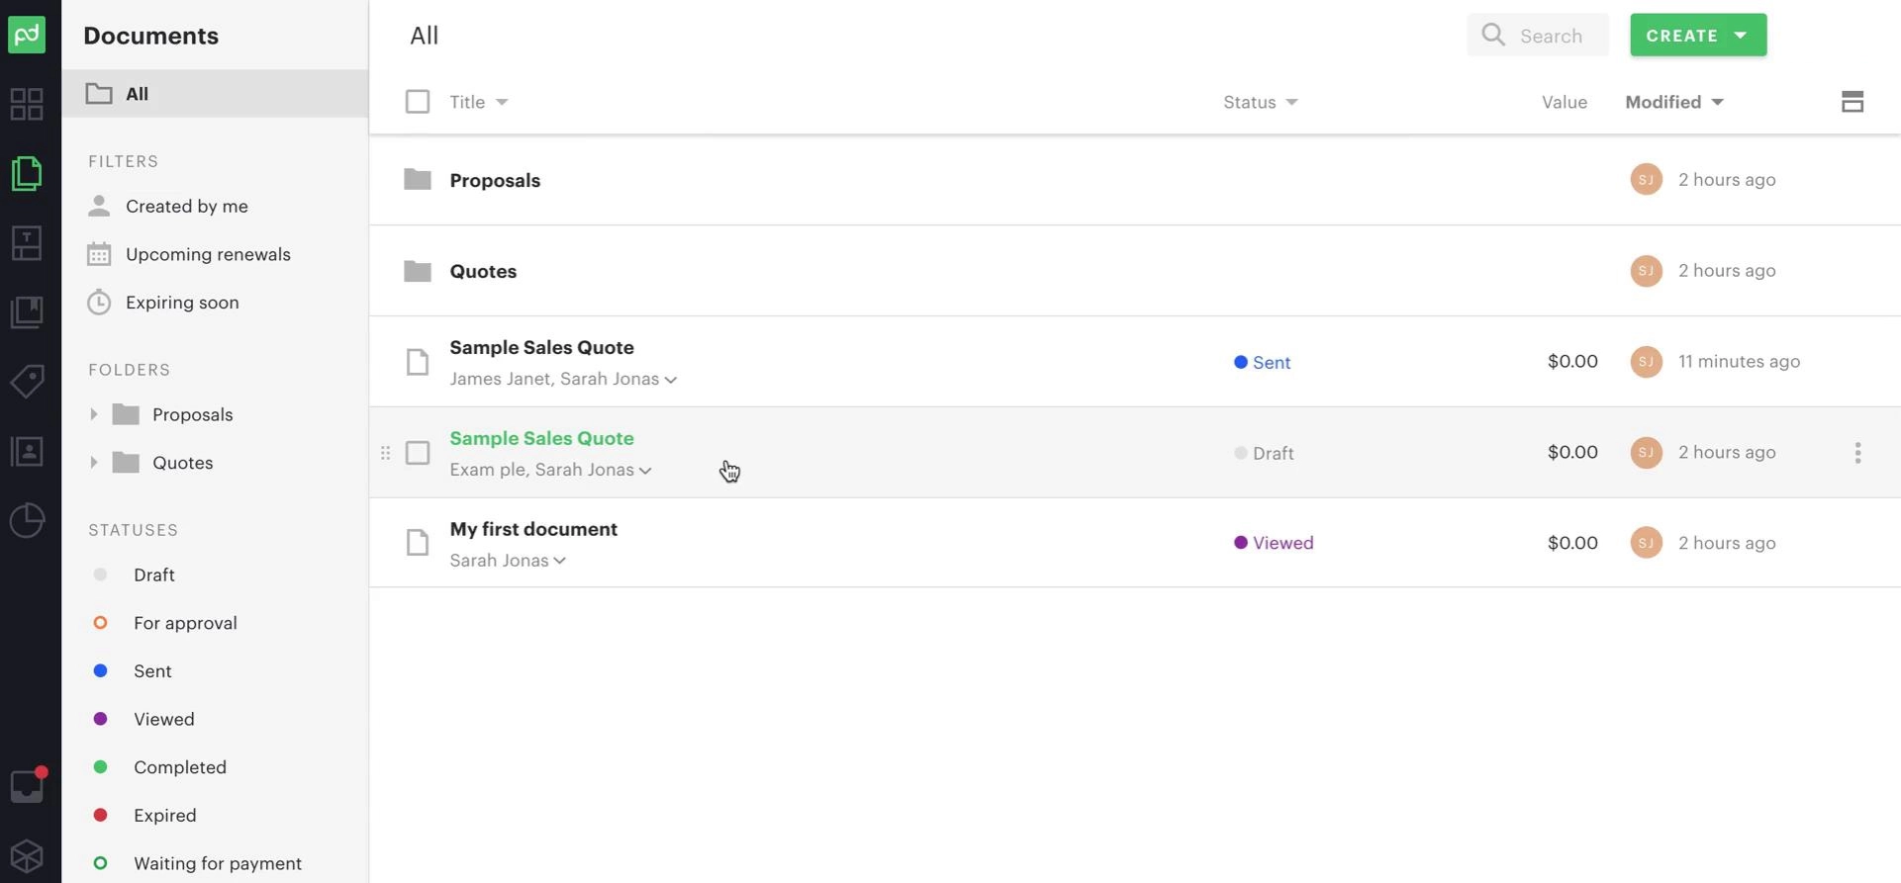1901x883 pixels.
Task: Expand the Proposals folder in sidebar tree
Action: click(x=94, y=414)
